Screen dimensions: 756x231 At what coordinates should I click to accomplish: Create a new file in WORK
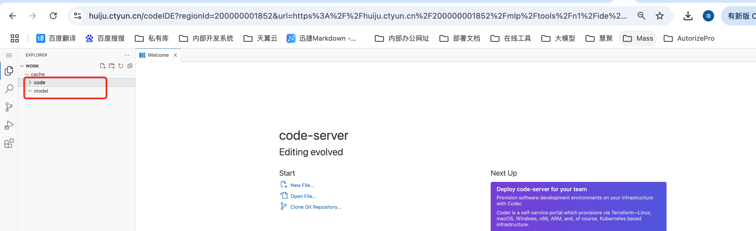tap(102, 66)
